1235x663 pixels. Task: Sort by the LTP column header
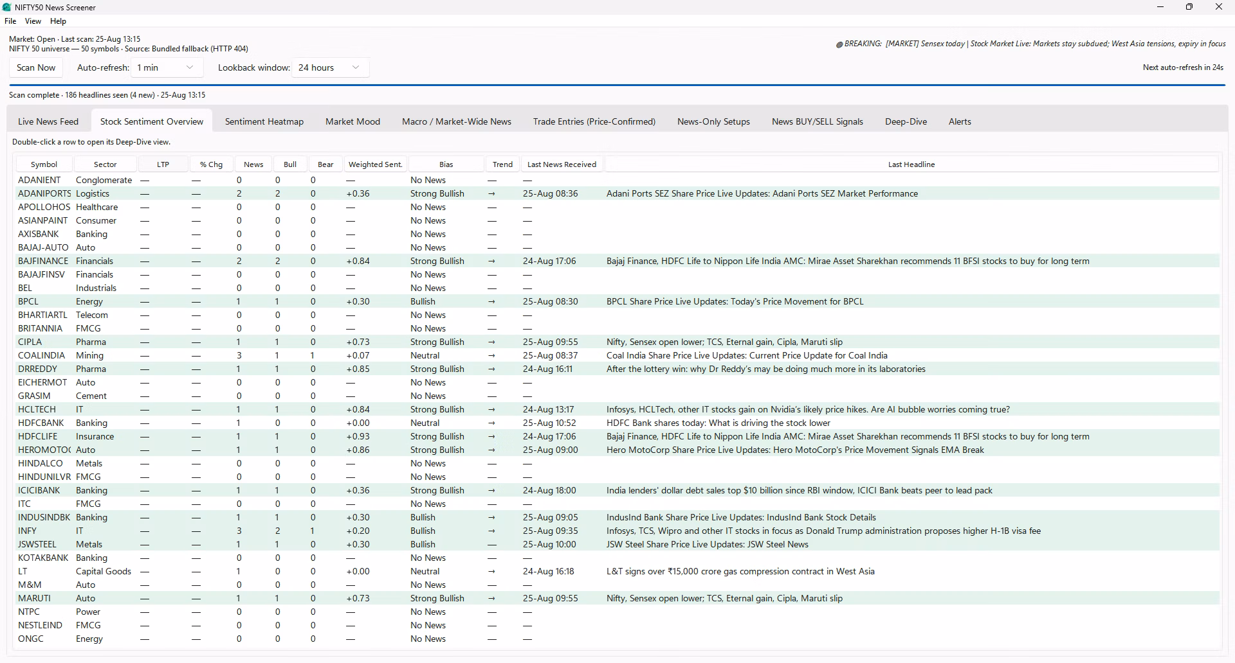(163, 164)
